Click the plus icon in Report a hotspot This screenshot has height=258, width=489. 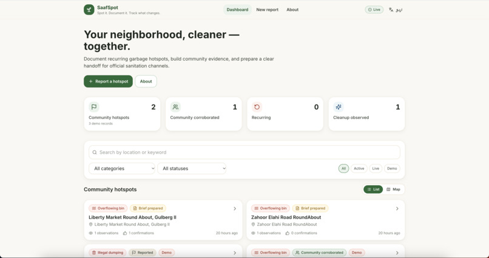[91, 81]
